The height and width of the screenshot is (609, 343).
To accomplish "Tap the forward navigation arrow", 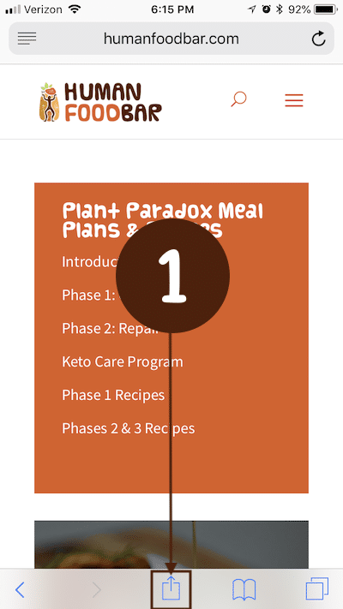I will 96,590.
